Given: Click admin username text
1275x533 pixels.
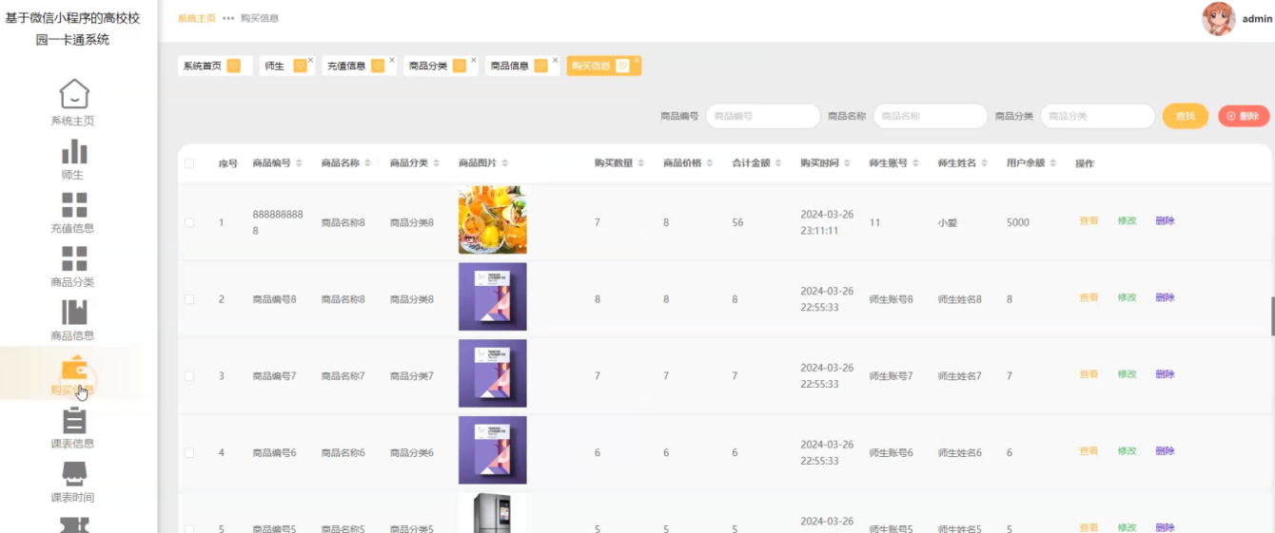Looking at the screenshot, I should (1257, 19).
